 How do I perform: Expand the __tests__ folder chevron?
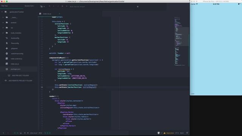[x=3, y=17]
